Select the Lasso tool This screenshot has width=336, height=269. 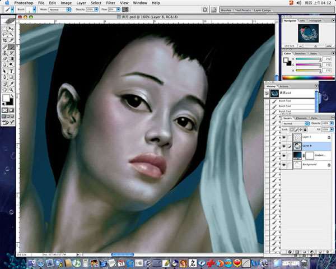click(5, 34)
